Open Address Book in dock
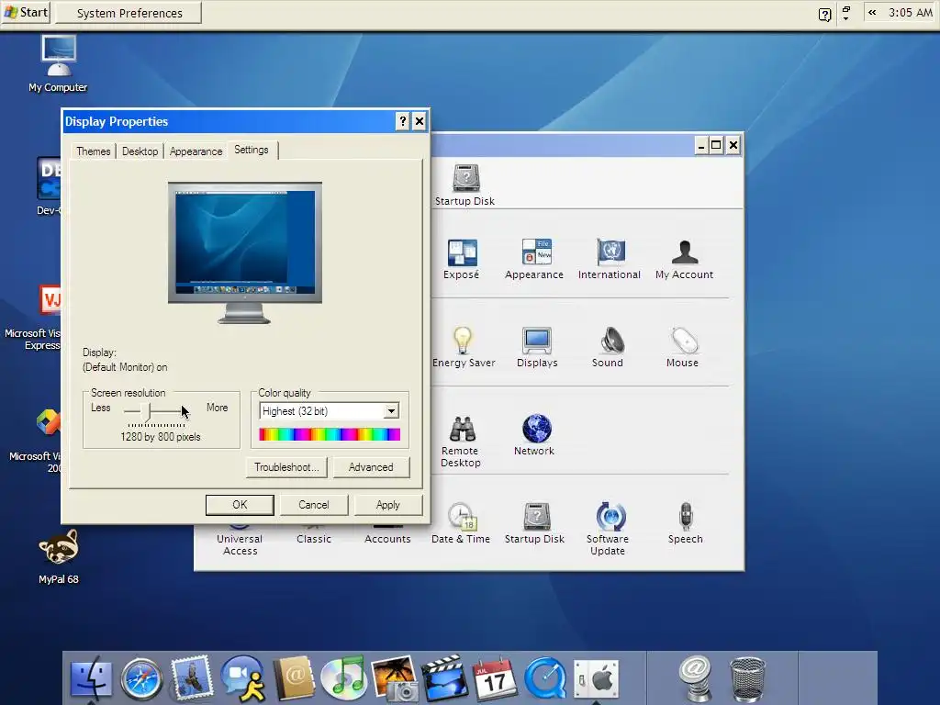The image size is (940, 705). click(293, 678)
